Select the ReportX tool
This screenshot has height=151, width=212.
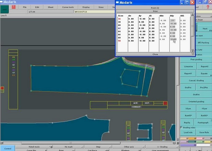pyautogui.click(x=204, y=66)
